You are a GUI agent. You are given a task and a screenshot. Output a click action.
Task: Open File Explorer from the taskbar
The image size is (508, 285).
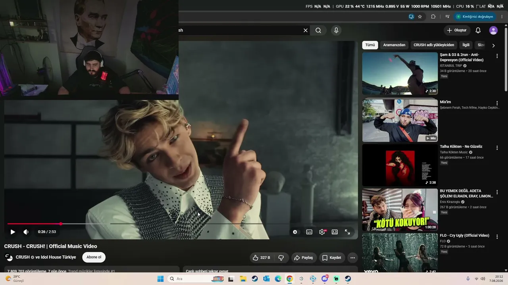pyautogui.click(x=242, y=279)
